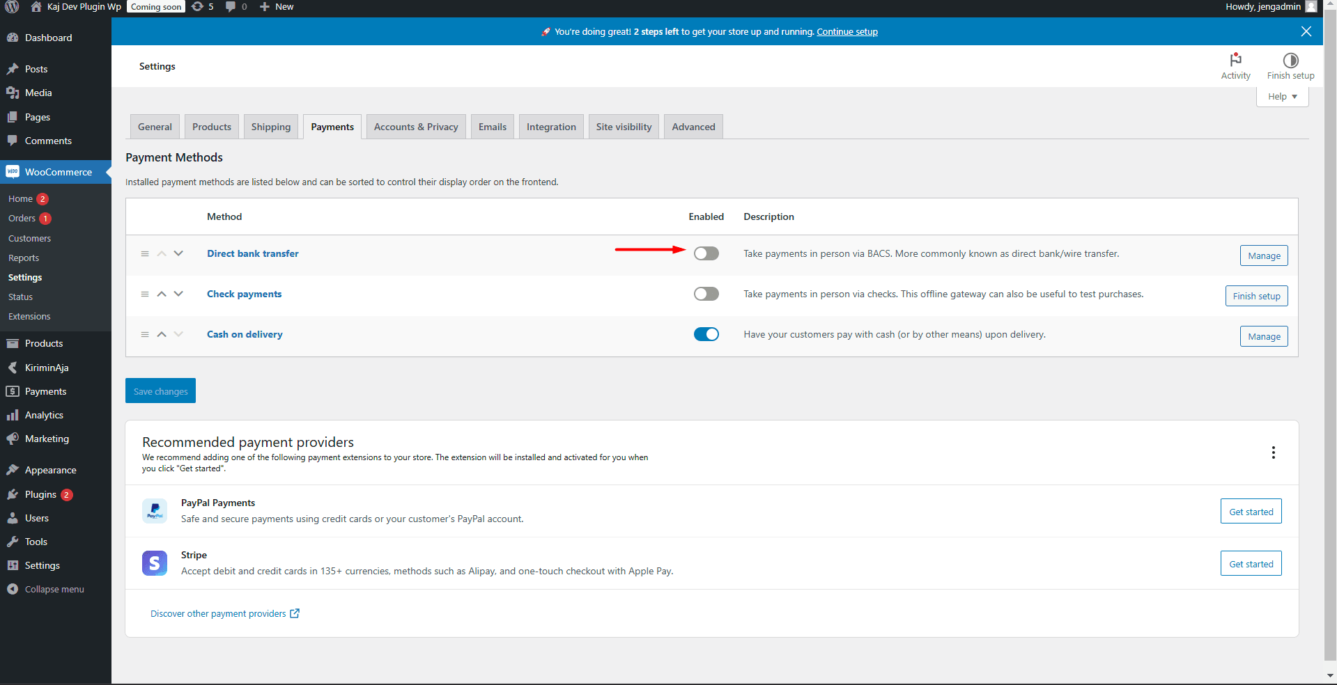Viewport: 1337px width, 685px height.
Task: Enable the Direct bank transfer payment method
Action: pyautogui.click(x=706, y=253)
